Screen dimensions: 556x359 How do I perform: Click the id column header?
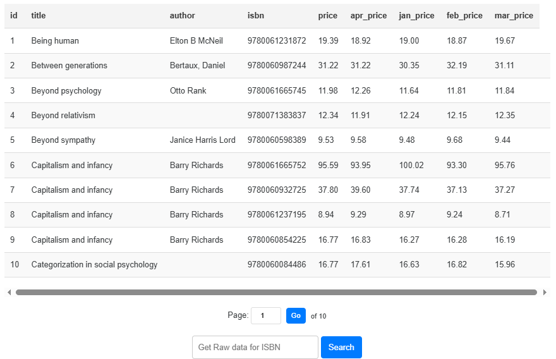coord(14,16)
